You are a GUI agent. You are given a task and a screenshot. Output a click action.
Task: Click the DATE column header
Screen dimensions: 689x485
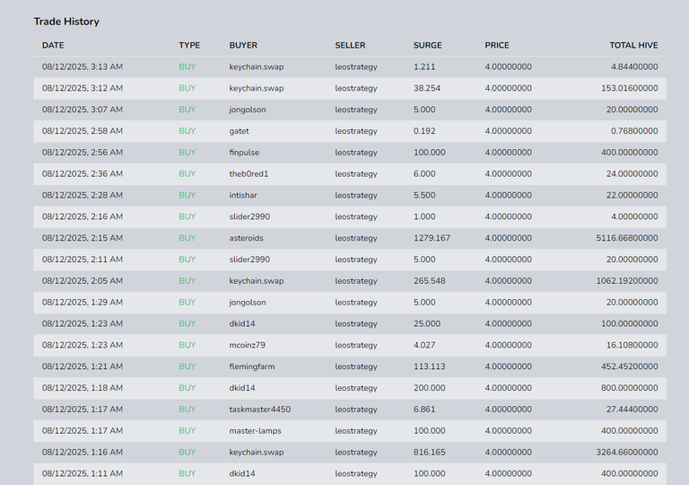pyautogui.click(x=53, y=45)
